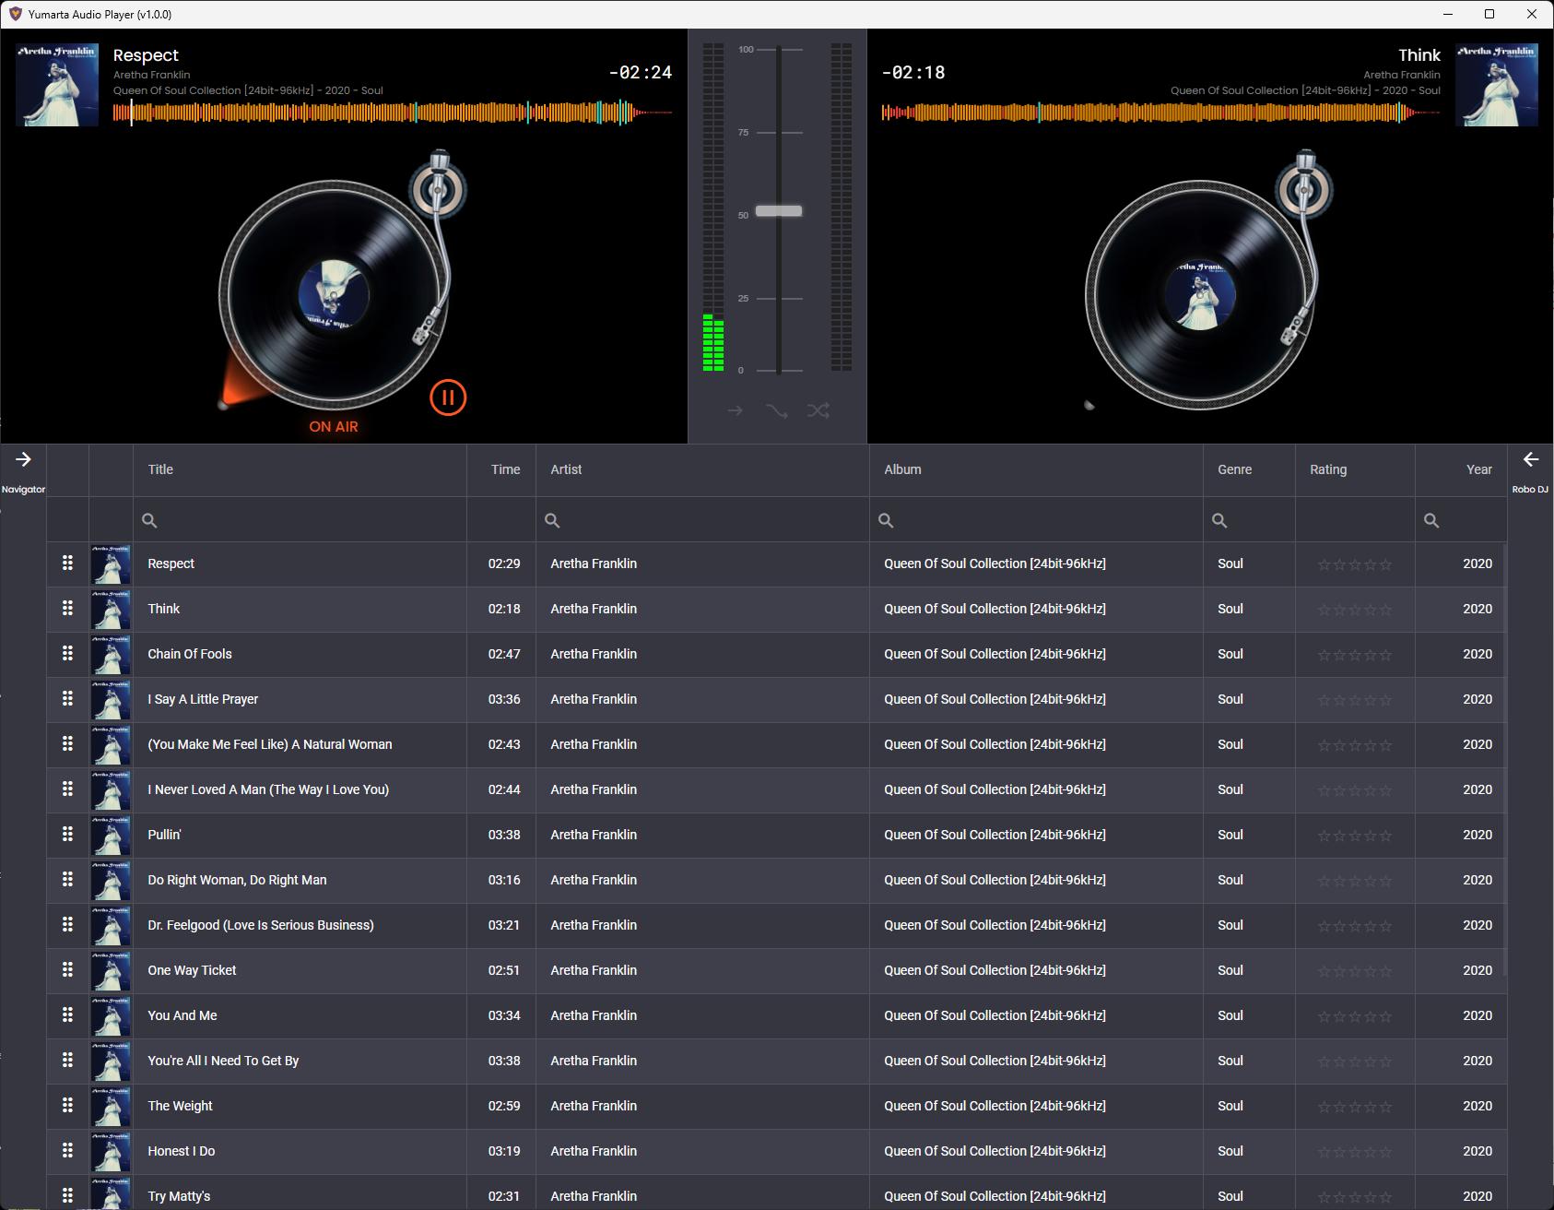This screenshot has width=1554, height=1210.
Task: Select the Try Matty's track title
Action: [x=179, y=1196]
